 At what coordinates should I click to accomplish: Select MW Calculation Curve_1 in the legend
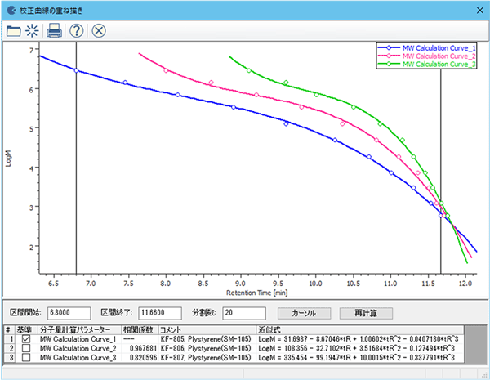(439, 47)
